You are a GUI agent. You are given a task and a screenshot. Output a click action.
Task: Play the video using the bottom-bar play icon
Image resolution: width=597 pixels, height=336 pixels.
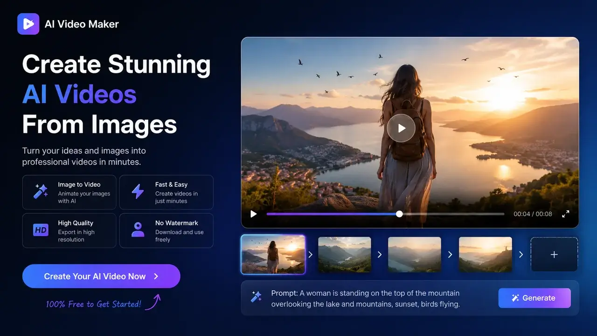(253, 214)
